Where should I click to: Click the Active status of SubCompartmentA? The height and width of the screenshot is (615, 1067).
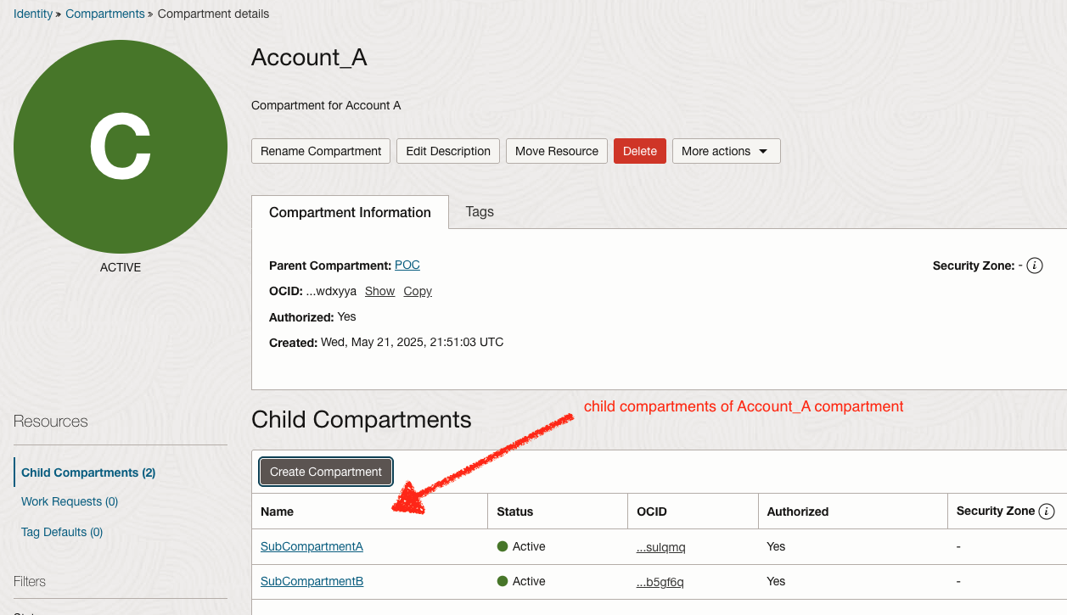click(521, 546)
